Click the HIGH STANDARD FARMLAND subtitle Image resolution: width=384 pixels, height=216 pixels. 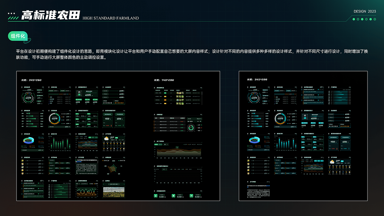(x=111, y=18)
